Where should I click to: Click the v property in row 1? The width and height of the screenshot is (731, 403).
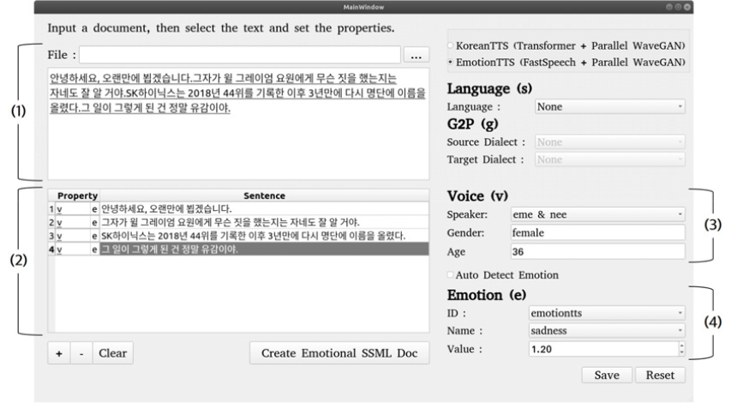pyautogui.click(x=59, y=209)
